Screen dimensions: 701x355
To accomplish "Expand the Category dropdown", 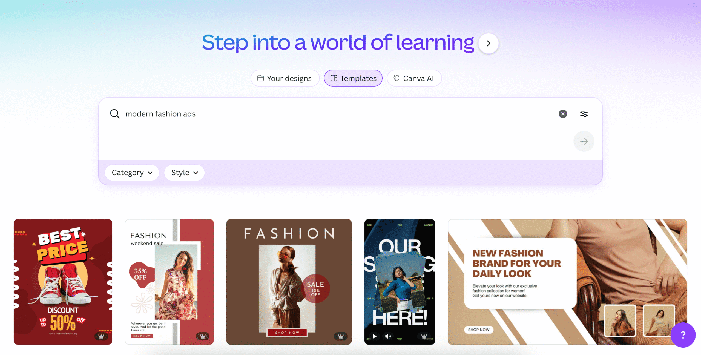I will (132, 173).
